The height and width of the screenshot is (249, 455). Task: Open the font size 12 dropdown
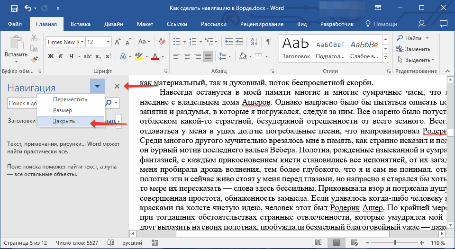(x=108, y=42)
